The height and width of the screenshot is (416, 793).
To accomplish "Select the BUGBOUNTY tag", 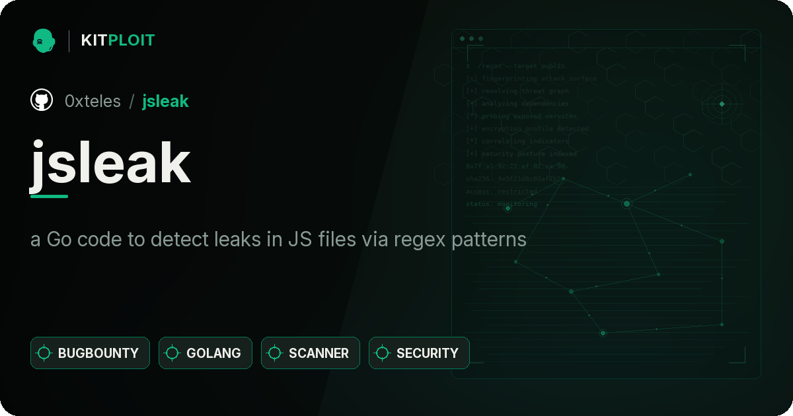I will (x=90, y=353).
